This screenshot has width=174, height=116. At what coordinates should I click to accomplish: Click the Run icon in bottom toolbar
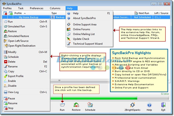[62, 105]
